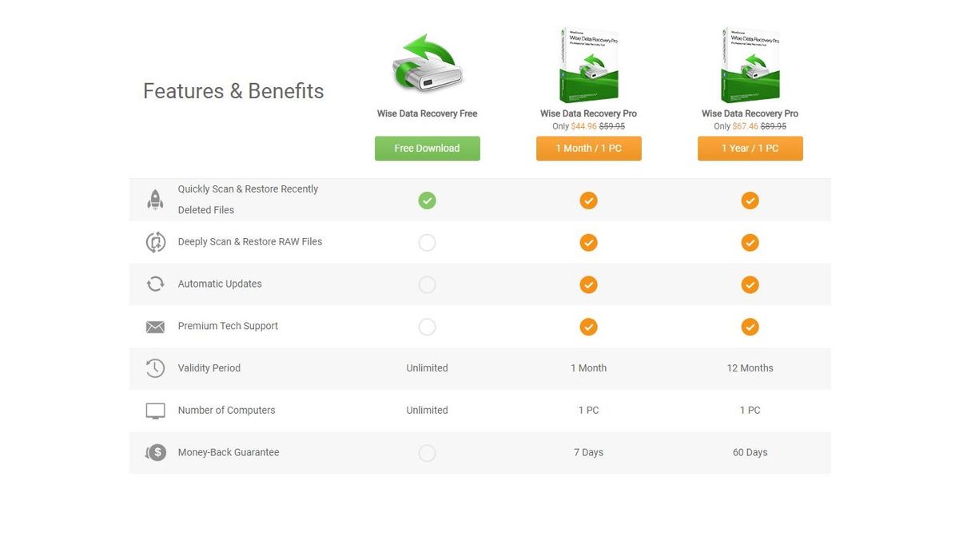This screenshot has height=540, width=959.
Task: Select the 1 Month / 1 PC purchase button
Action: pyautogui.click(x=589, y=148)
